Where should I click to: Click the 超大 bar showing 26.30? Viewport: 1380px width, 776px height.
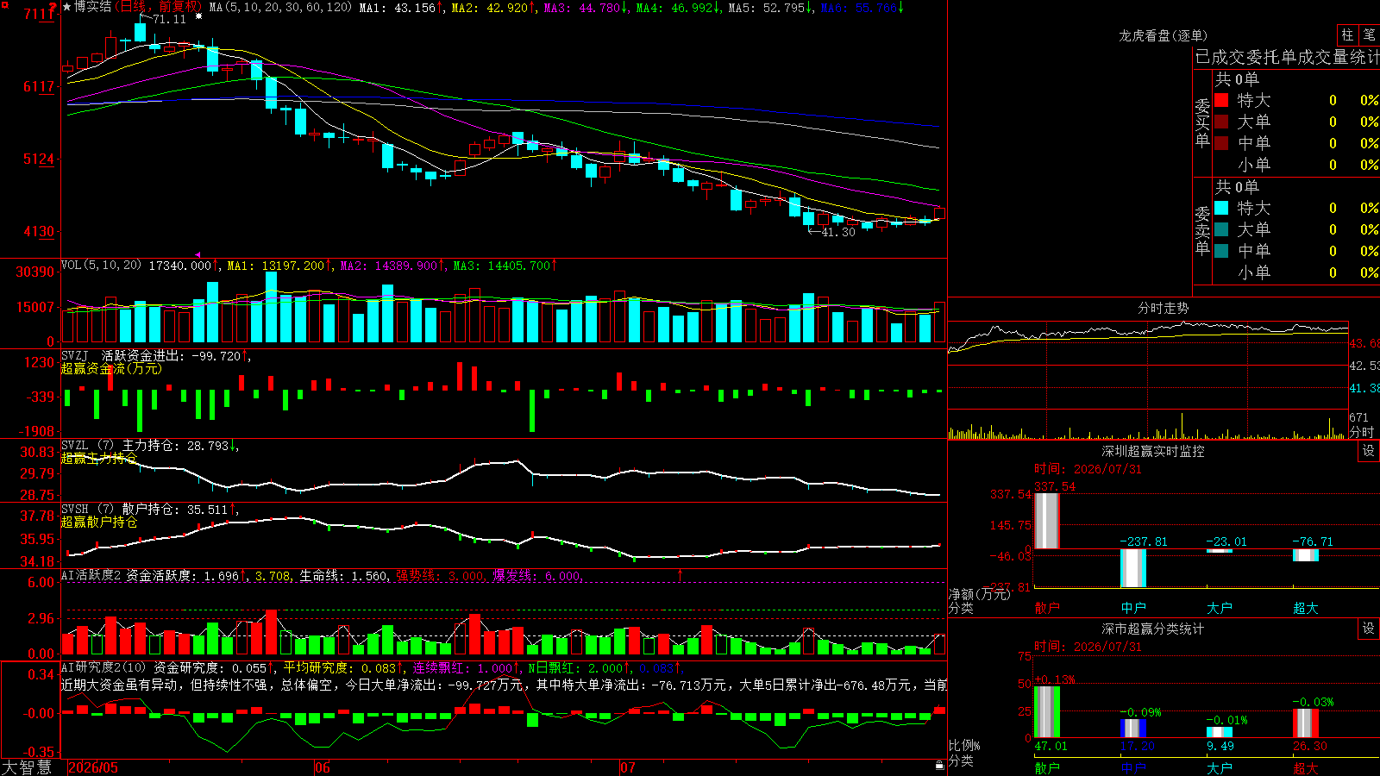click(1305, 723)
